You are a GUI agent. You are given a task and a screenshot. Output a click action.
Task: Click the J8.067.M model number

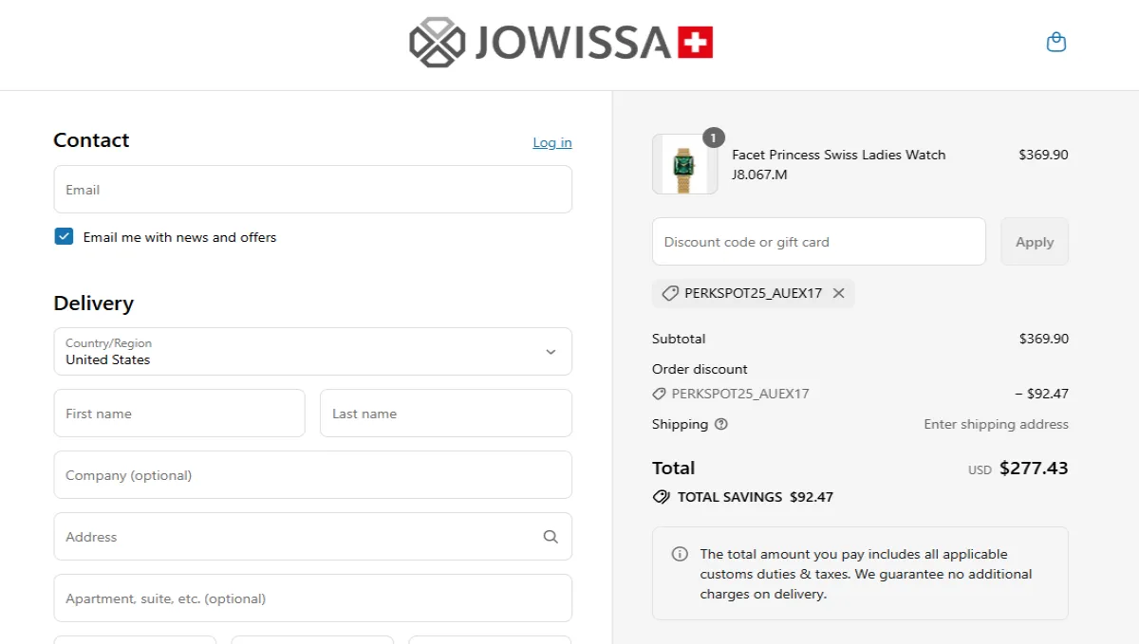pos(759,175)
